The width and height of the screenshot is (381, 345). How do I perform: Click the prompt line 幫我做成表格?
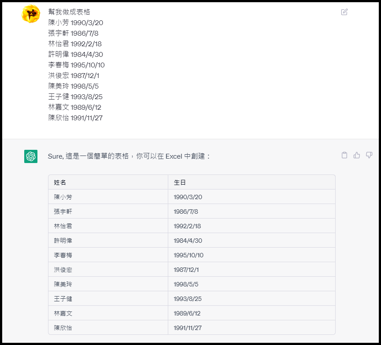[x=69, y=12]
